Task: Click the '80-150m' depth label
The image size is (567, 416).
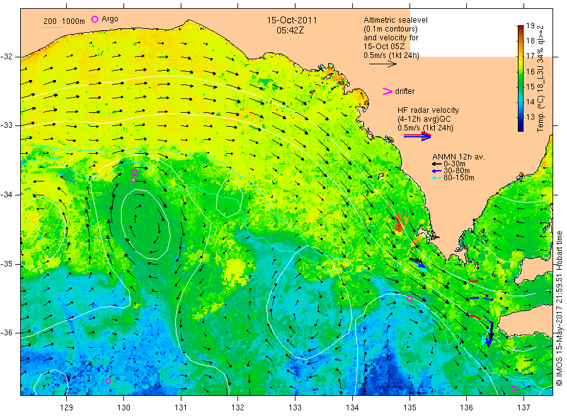Action: pos(459,178)
